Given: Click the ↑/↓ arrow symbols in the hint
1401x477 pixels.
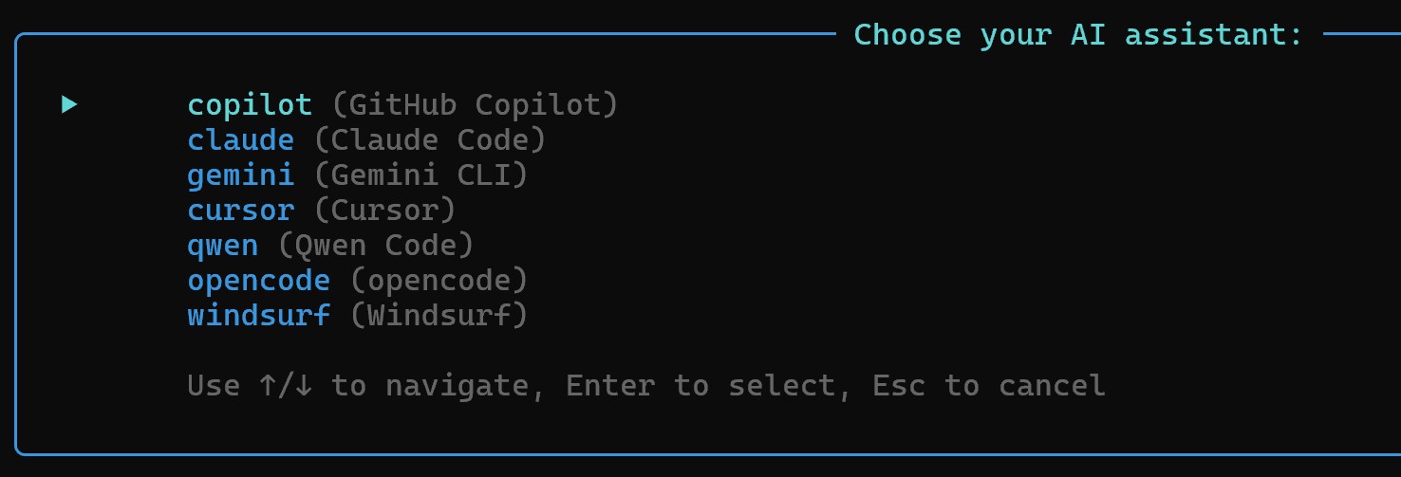Looking at the screenshot, I should 287,385.
